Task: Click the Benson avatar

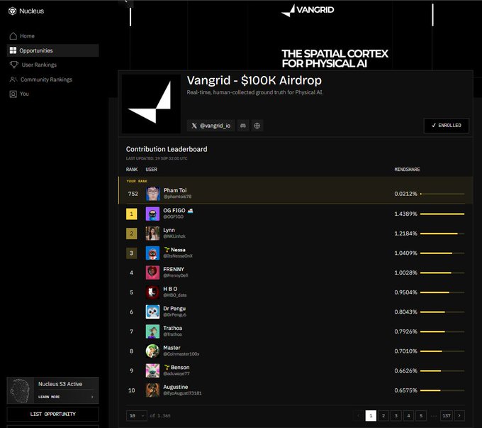Action: click(x=152, y=371)
